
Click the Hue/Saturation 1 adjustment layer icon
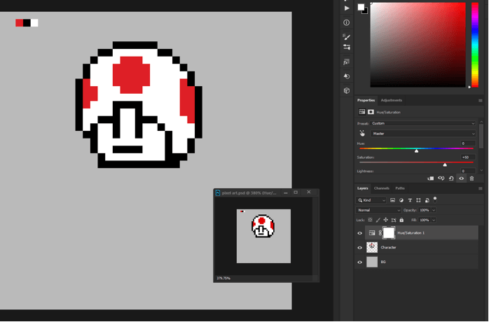[x=372, y=233]
